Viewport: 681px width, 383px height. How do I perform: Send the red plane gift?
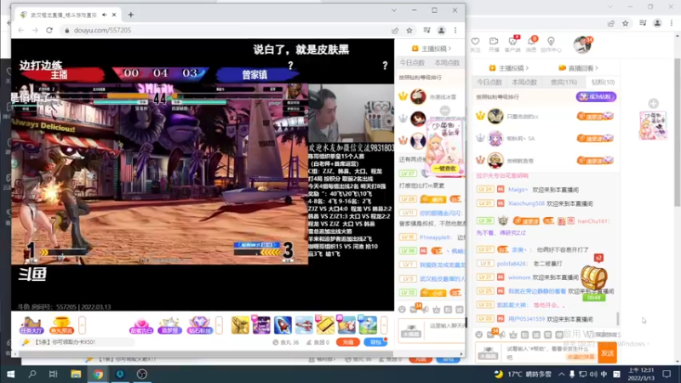(x=304, y=325)
